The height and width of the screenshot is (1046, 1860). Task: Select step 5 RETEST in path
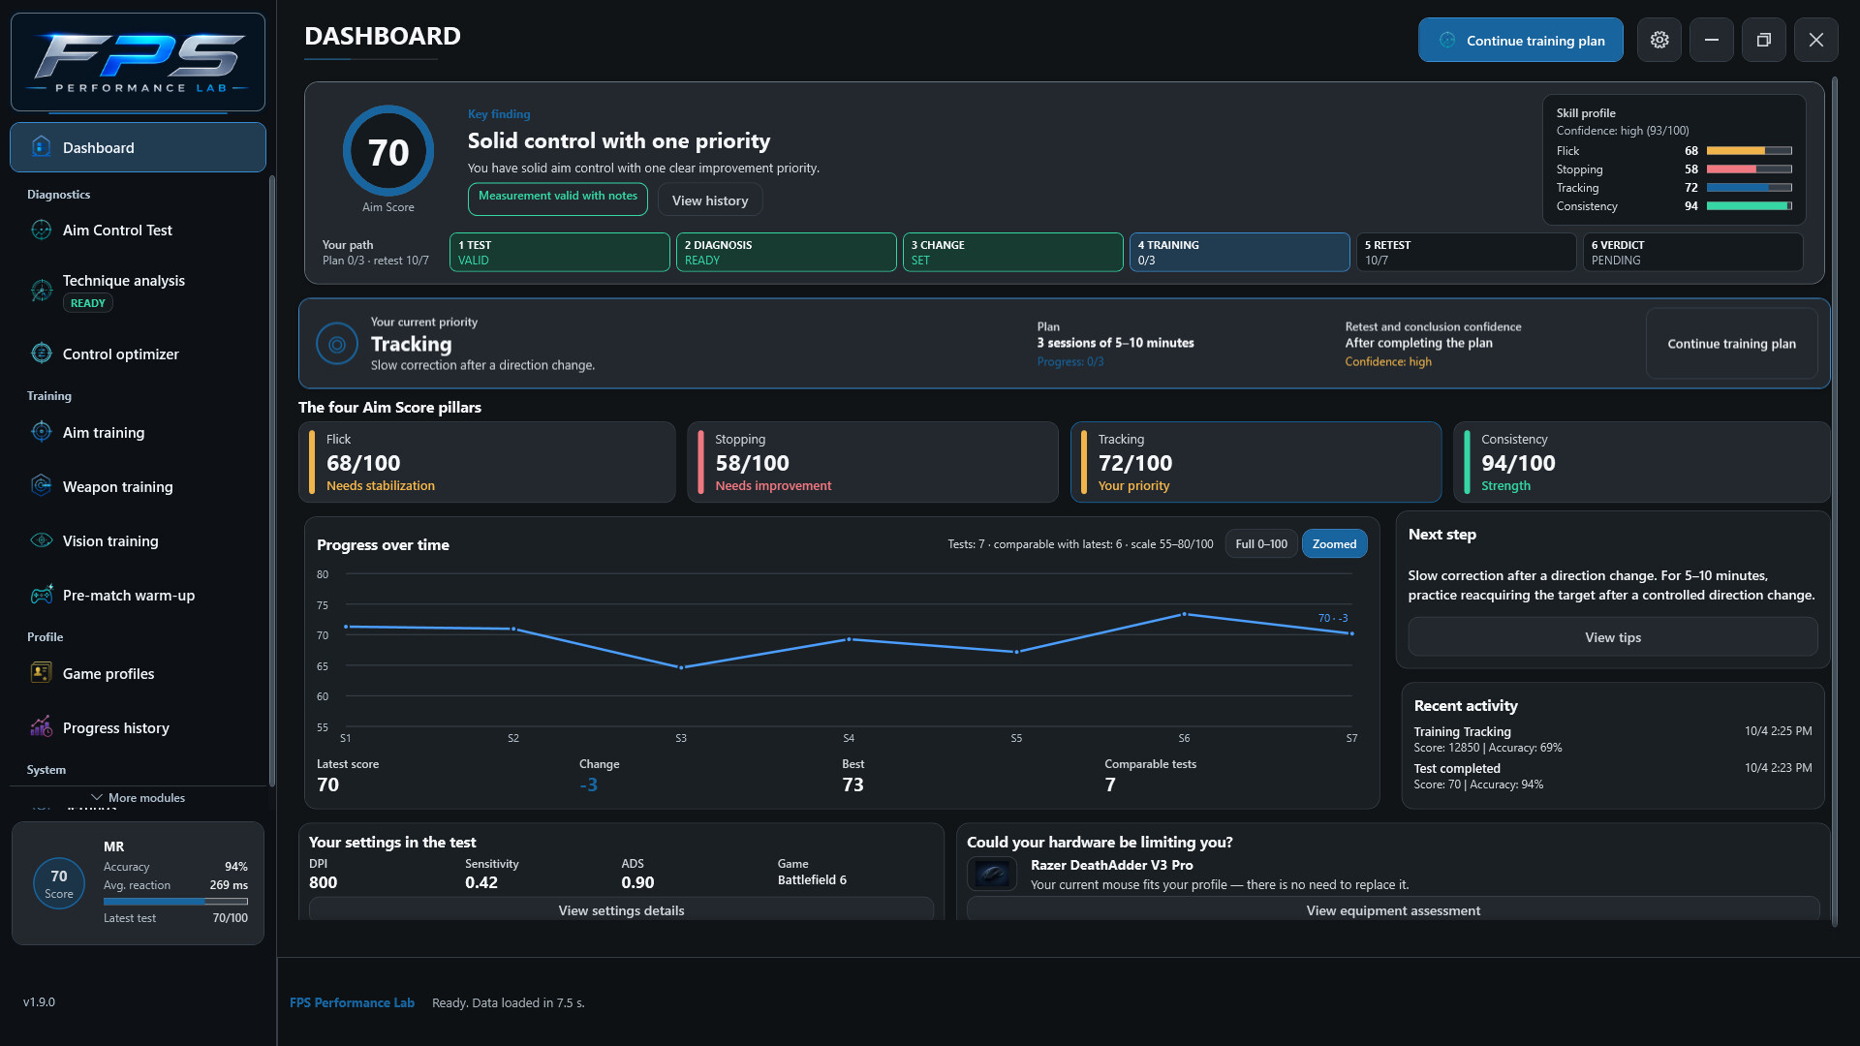(x=1466, y=252)
